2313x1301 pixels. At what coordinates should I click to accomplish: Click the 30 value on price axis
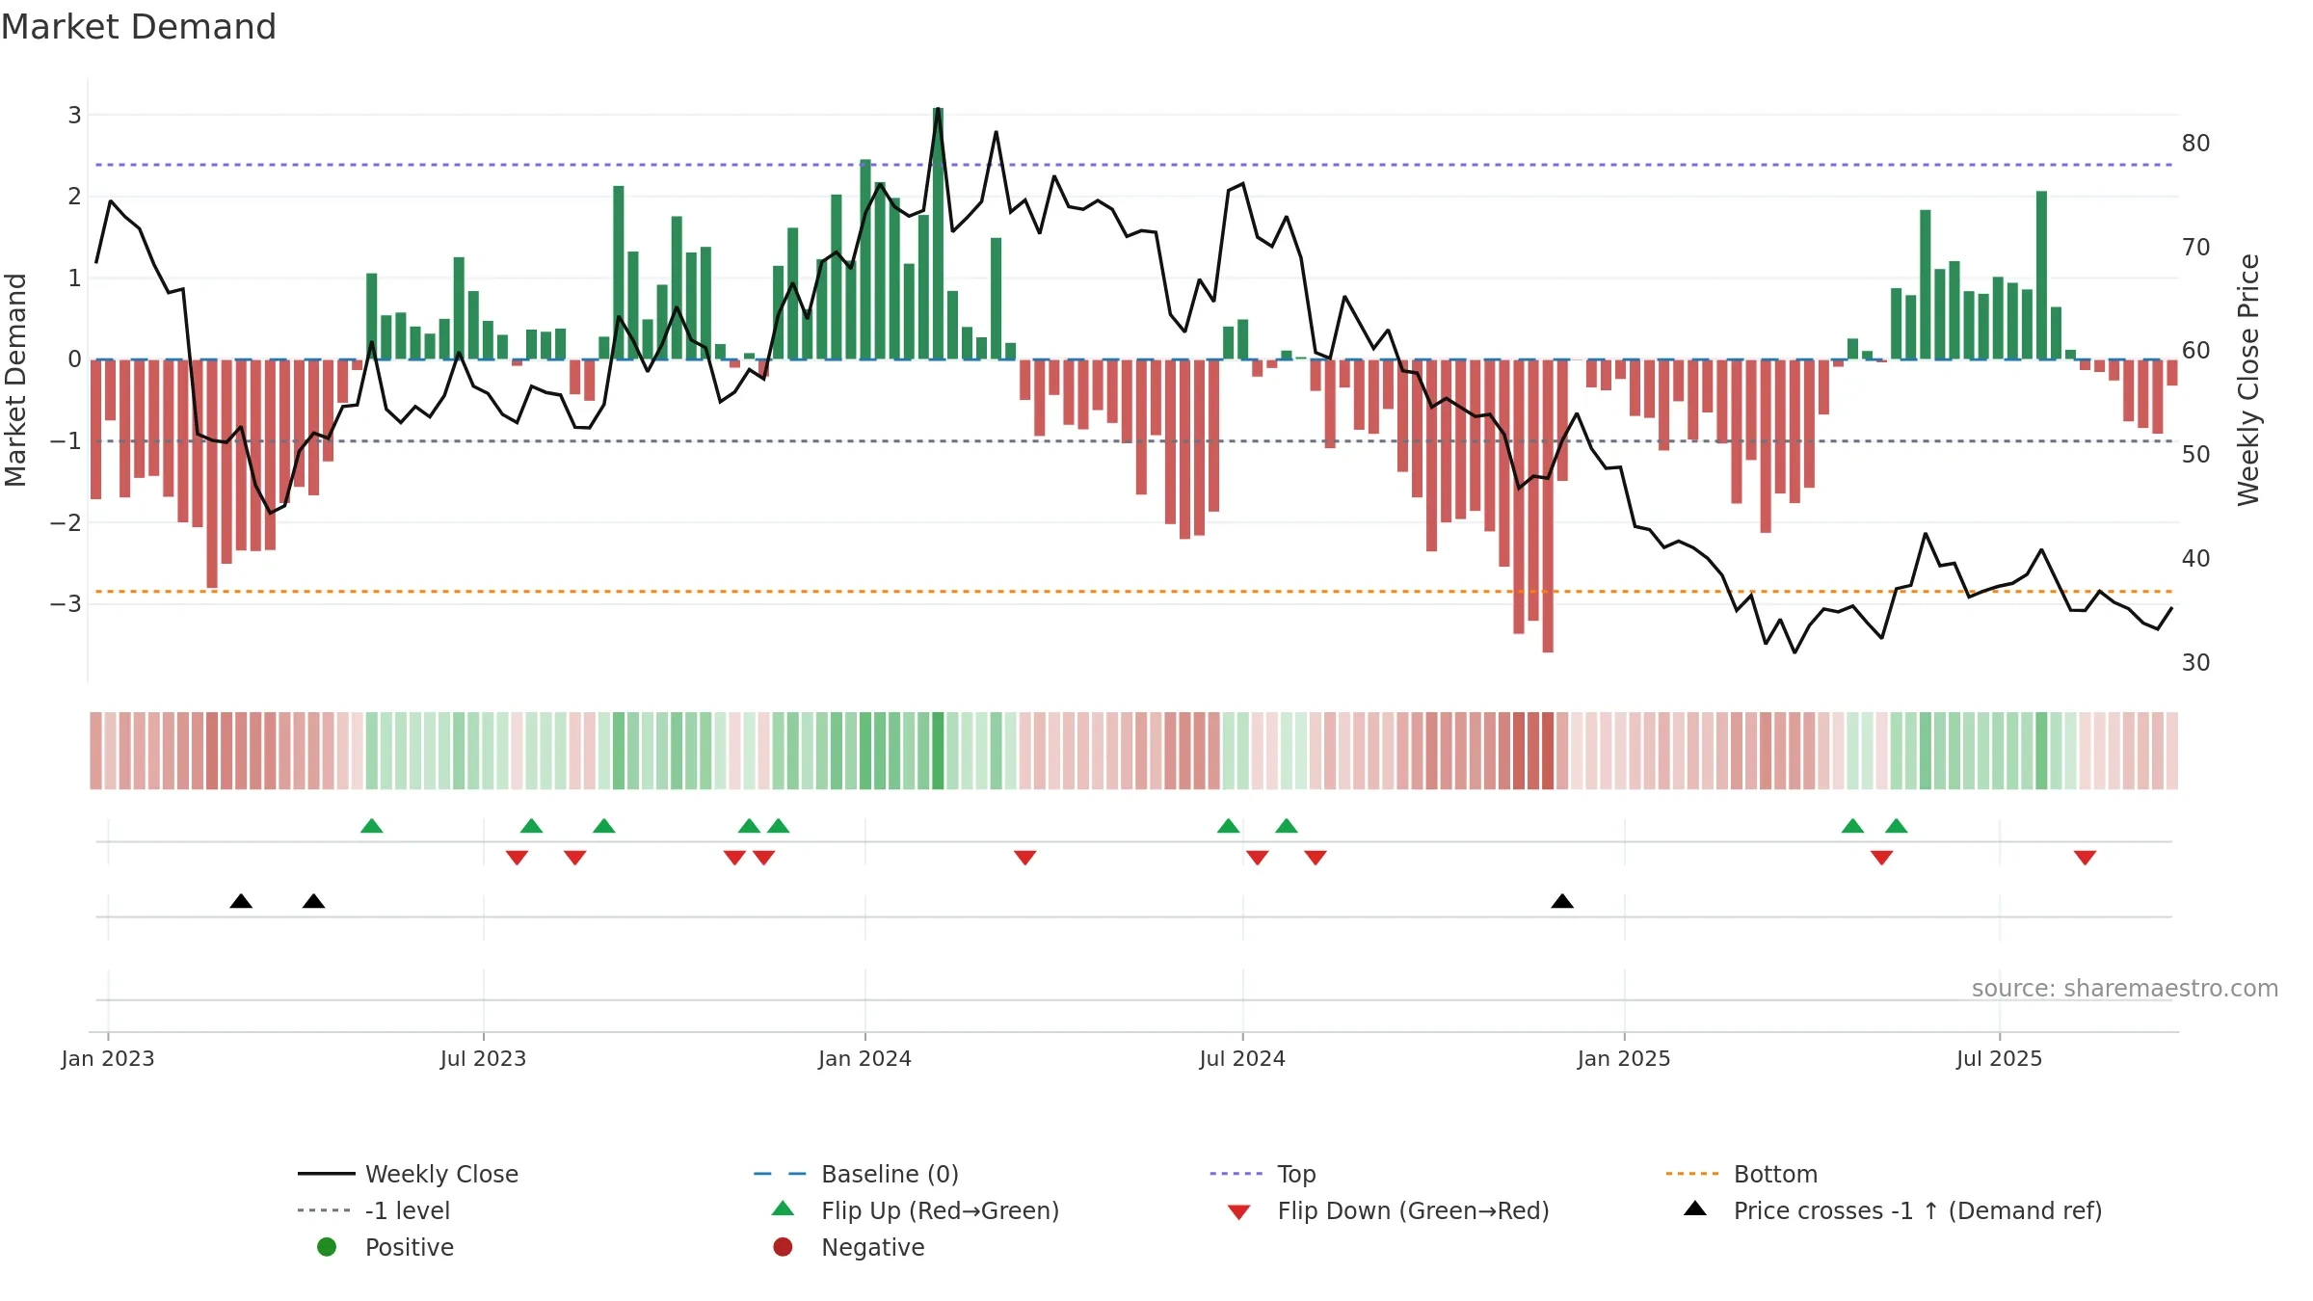tap(2195, 663)
